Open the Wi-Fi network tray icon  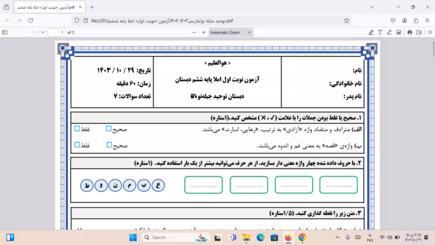[382, 238]
